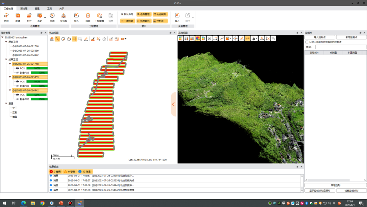Click the crosshair center icon in 三维视图
Viewport: 367px width, 207px height.
pyautogui.click(x=235, y=38)
